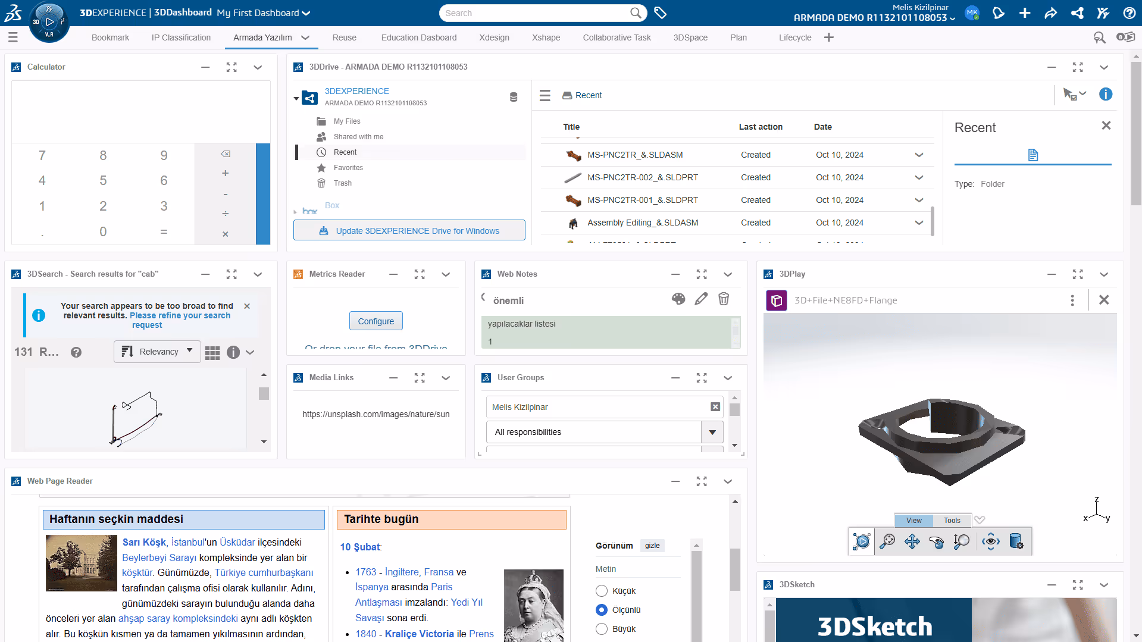Close the 3DPlay file with X
Viewport: 1142px width, 642px height.
point(1104,300)
